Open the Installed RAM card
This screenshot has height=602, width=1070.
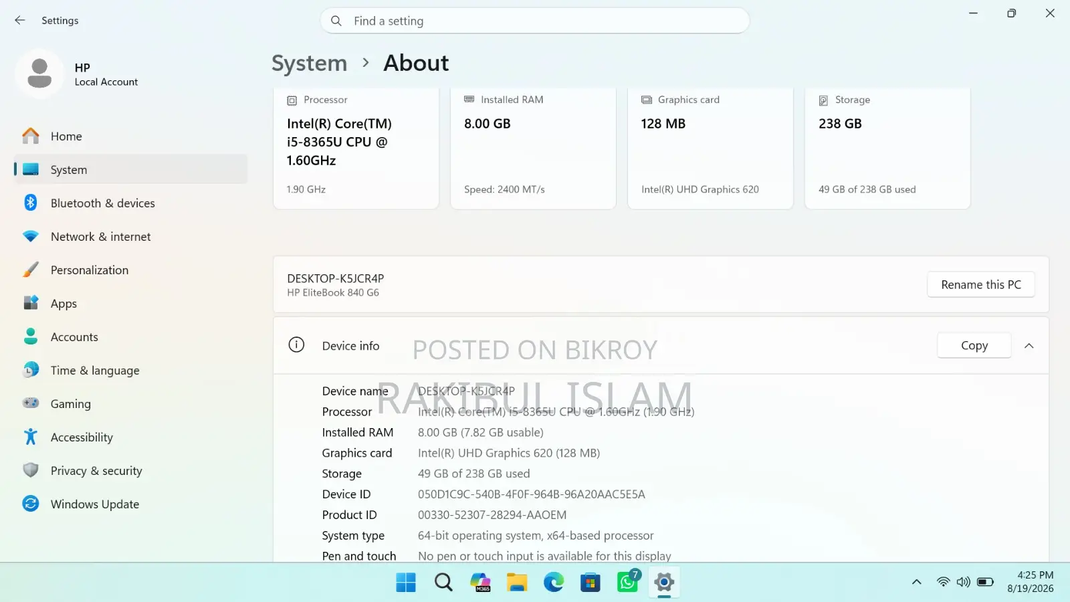534,148
